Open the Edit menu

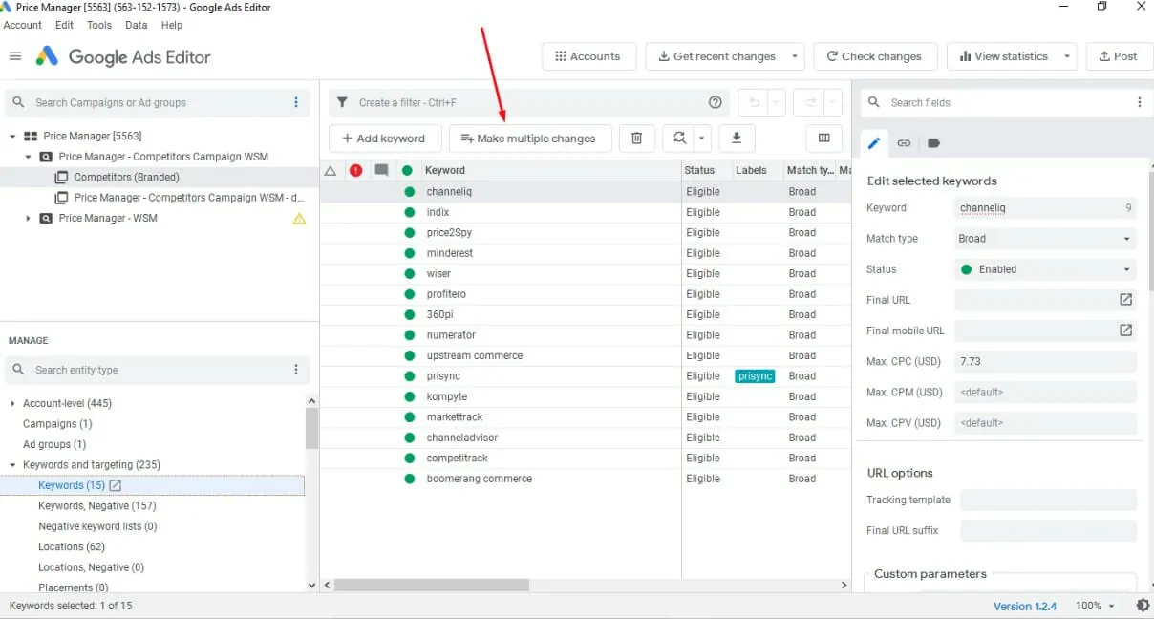click(64, 25)
